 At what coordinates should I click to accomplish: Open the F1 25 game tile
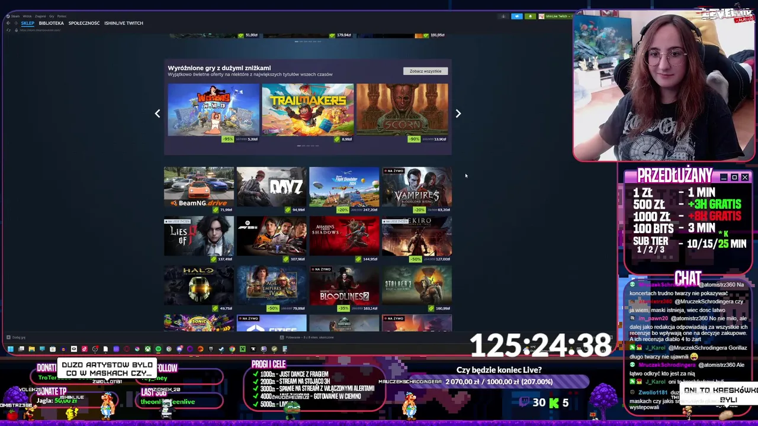271,239
